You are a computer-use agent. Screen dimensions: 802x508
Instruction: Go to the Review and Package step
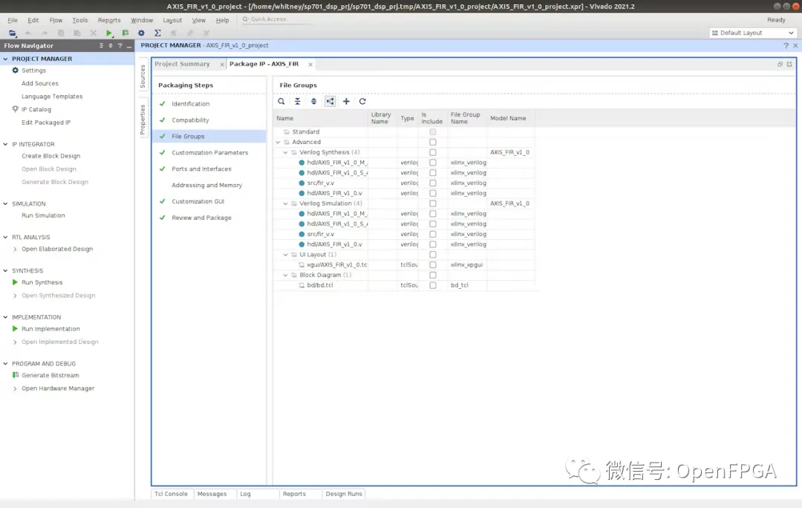click(201, 218)
